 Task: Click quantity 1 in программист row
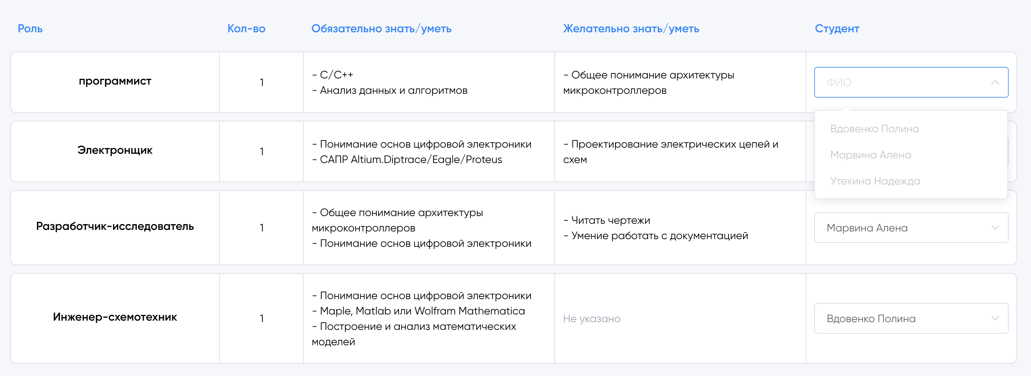261,83
